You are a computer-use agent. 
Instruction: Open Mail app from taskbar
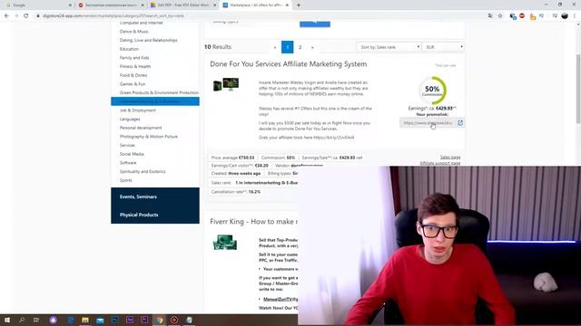tap(100, 320)
